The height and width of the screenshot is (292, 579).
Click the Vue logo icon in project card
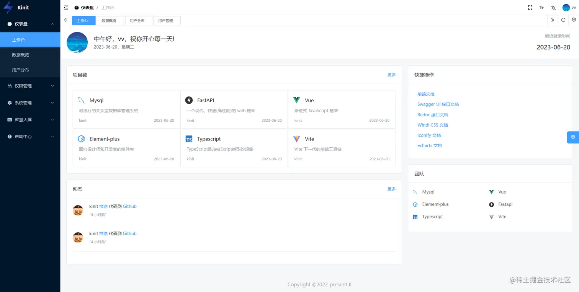click(296, 100)
